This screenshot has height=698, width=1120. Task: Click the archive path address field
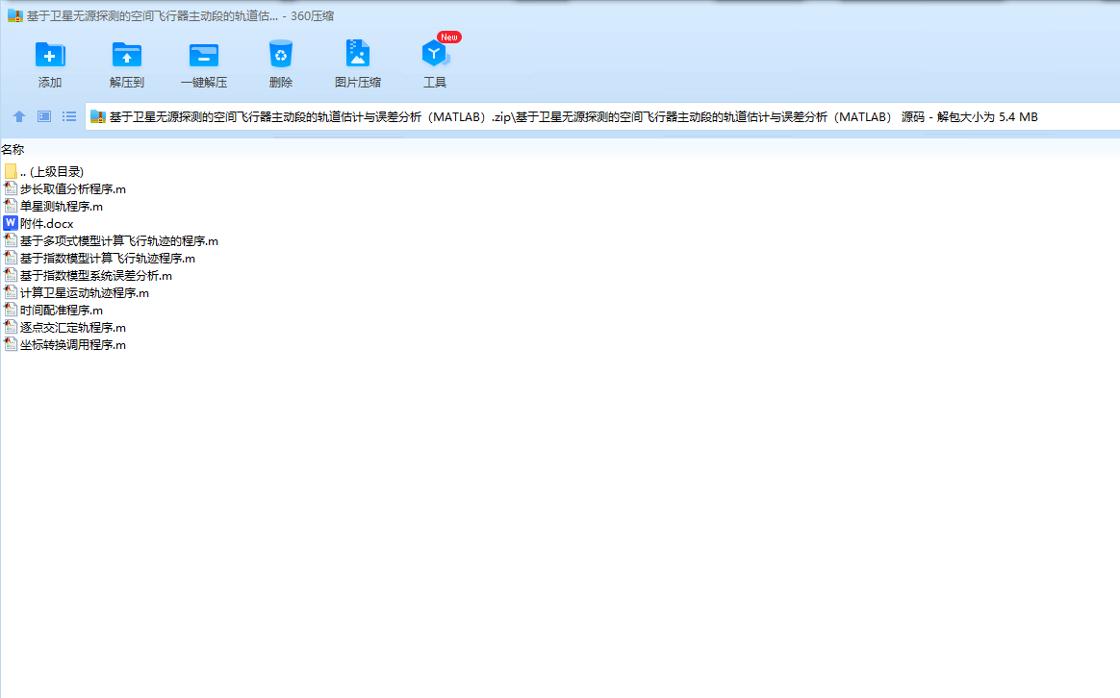pyautogui.click(x=602, y=117)
